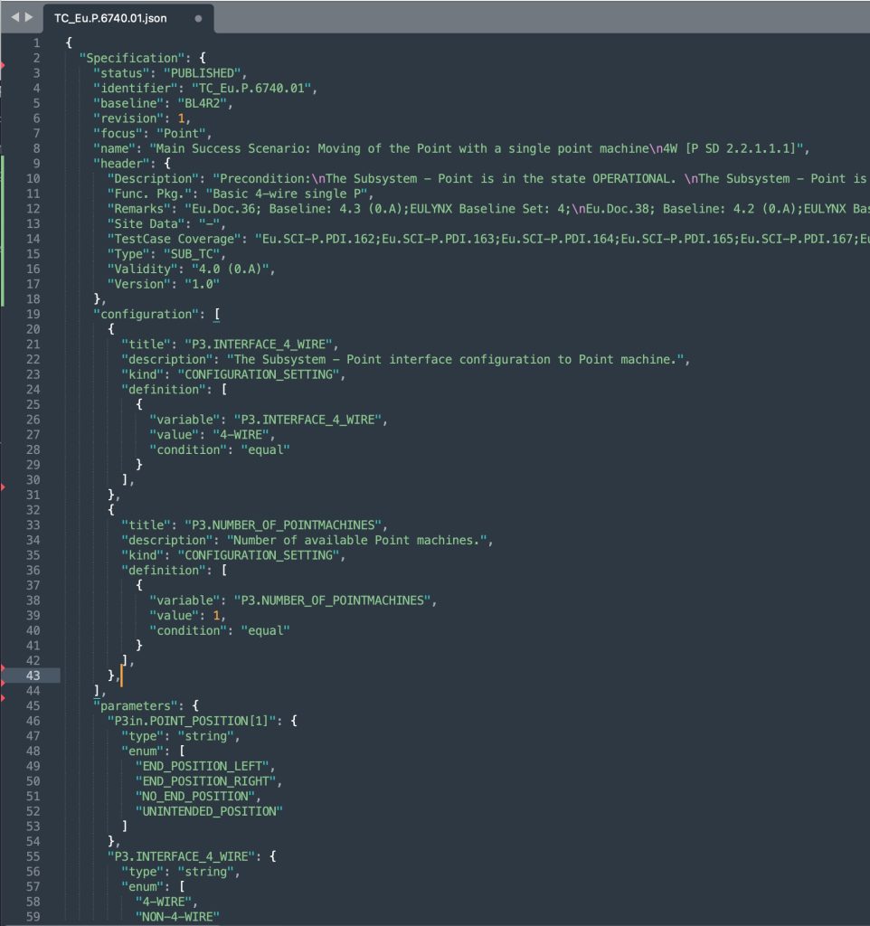The height and width of the screenshot is (926, 870).
Task: Click line number 43 in the gutter
Action: click(x=33, y=676)
